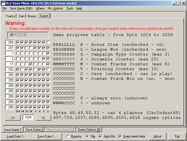Viewport: 187px width, 141px height.
Task: Check the second bit in byte 182 row
Action: click(22, 69)
